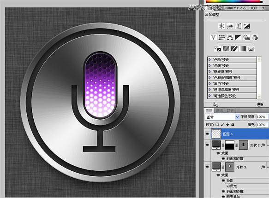Add an Invert adjustment
The image size is (269, 198).
coord(217,49)
